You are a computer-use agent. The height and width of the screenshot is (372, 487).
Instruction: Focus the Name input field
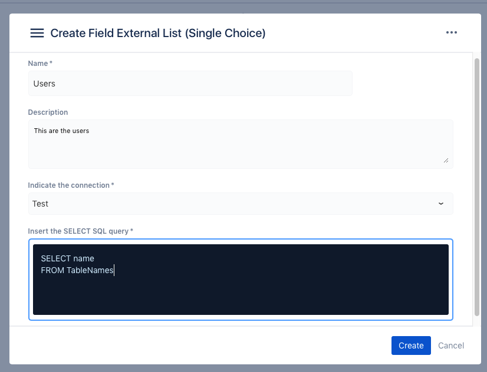pos(190,84)
